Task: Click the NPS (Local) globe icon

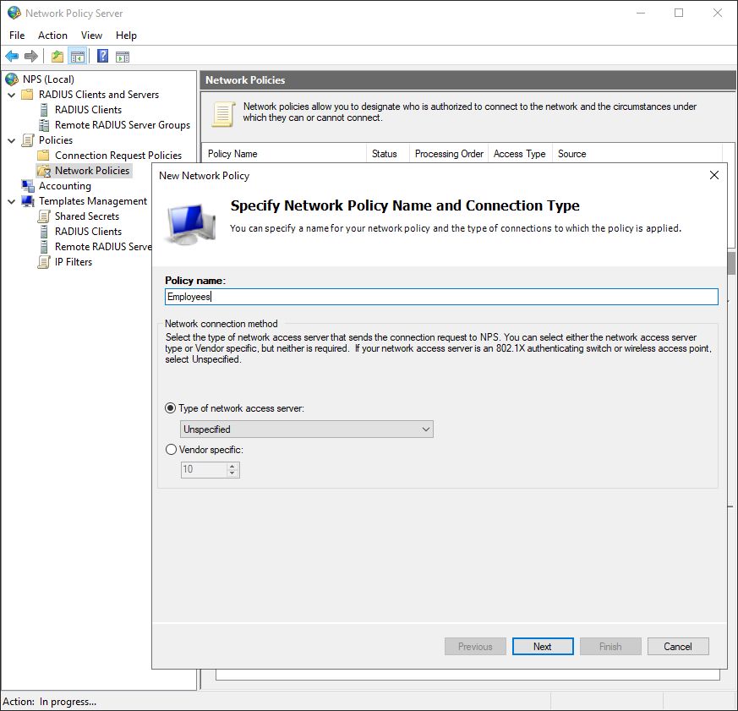Action: pyautogui.click(x=12, y=79)
